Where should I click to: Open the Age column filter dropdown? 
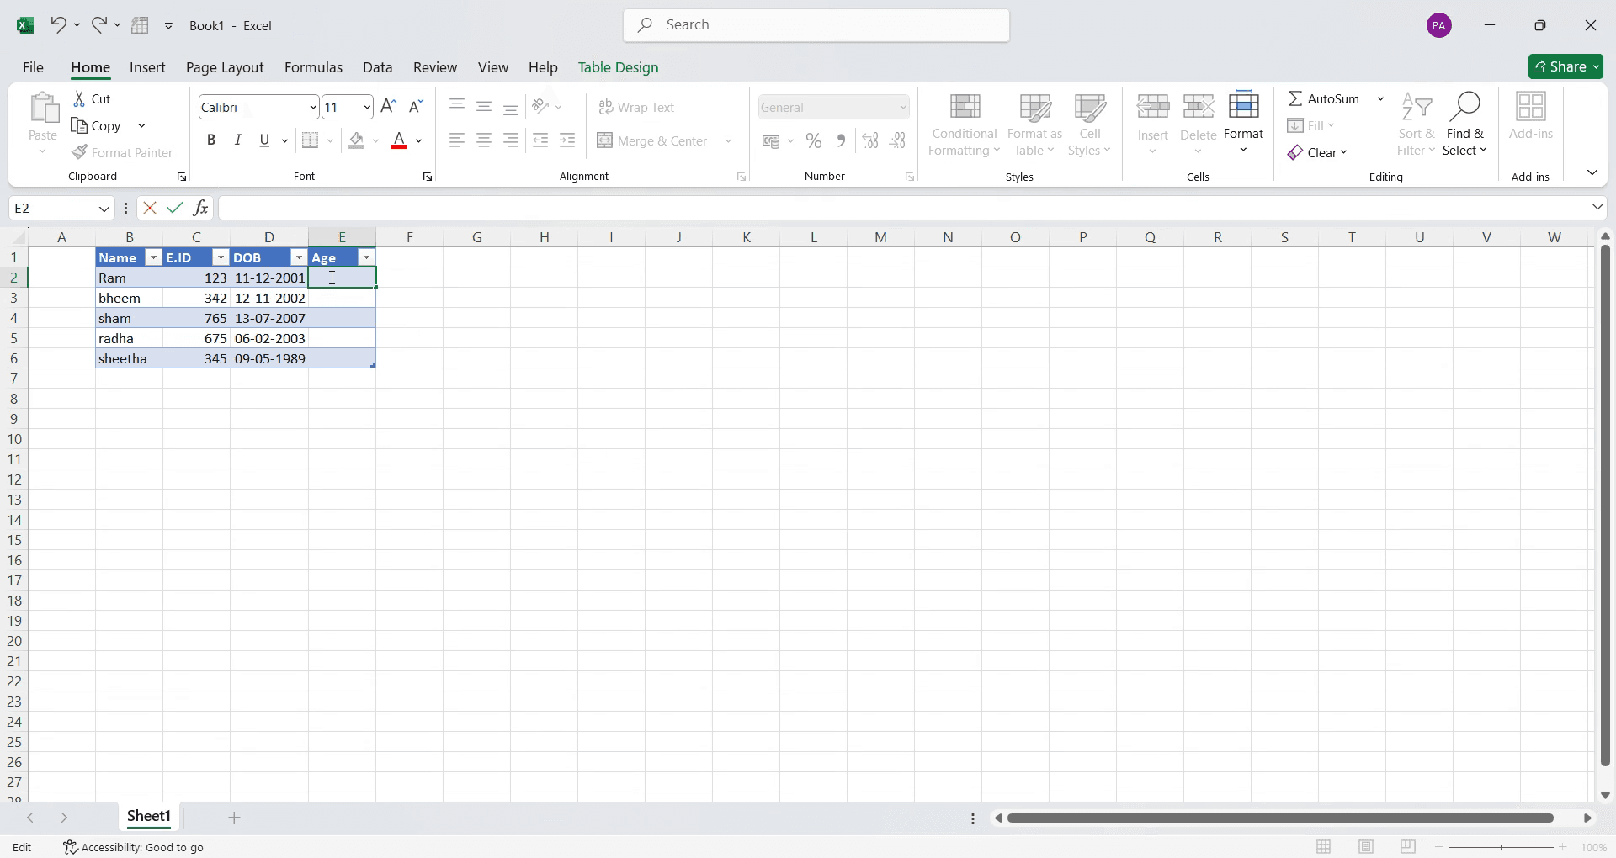[x=366, y=257]
